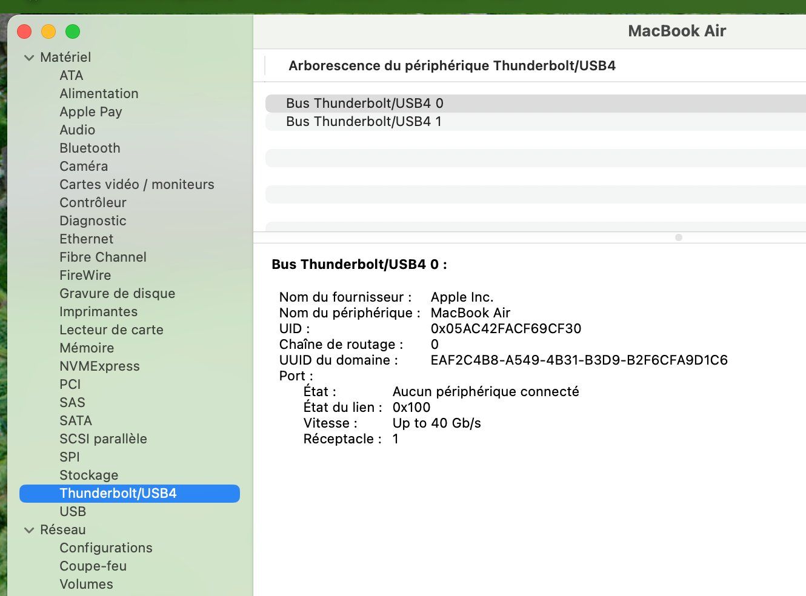806x596 pixels.
Task: Show Bluetooth information
Action: point(90,148)
